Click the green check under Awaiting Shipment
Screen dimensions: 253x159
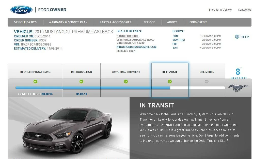coord(126,82)
